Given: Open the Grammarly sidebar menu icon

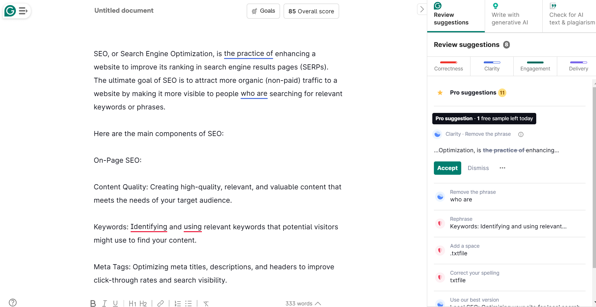Looking at the screenshot, I should pos(23,11).
